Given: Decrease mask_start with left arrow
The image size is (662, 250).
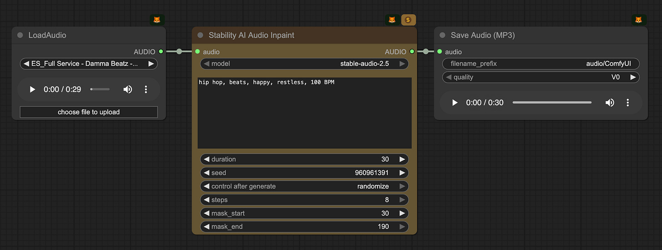Looking at the screenshot, I should coord(206,213).
